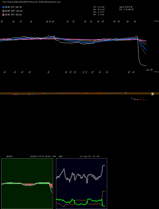The image size is (159, 209).
Task: Click the Tops label at right edge
Action: (156, 21)
